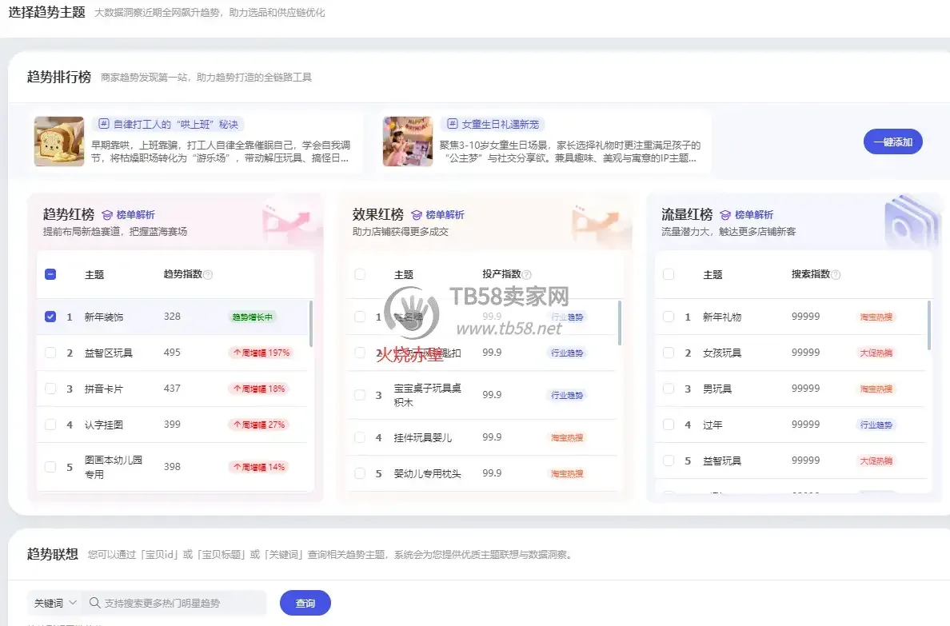Click the 行业趋势 tag on 宝宝桌子玩具桌积木 row
This screenshot has width=950, height=626.
pyautogui.click(x=567, y=395)
